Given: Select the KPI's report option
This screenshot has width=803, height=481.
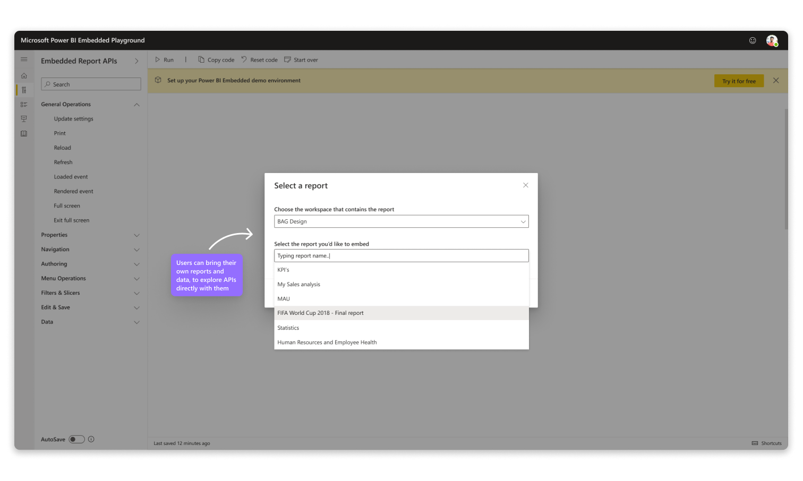Looking at the screenshot, I should pos(401,270).
